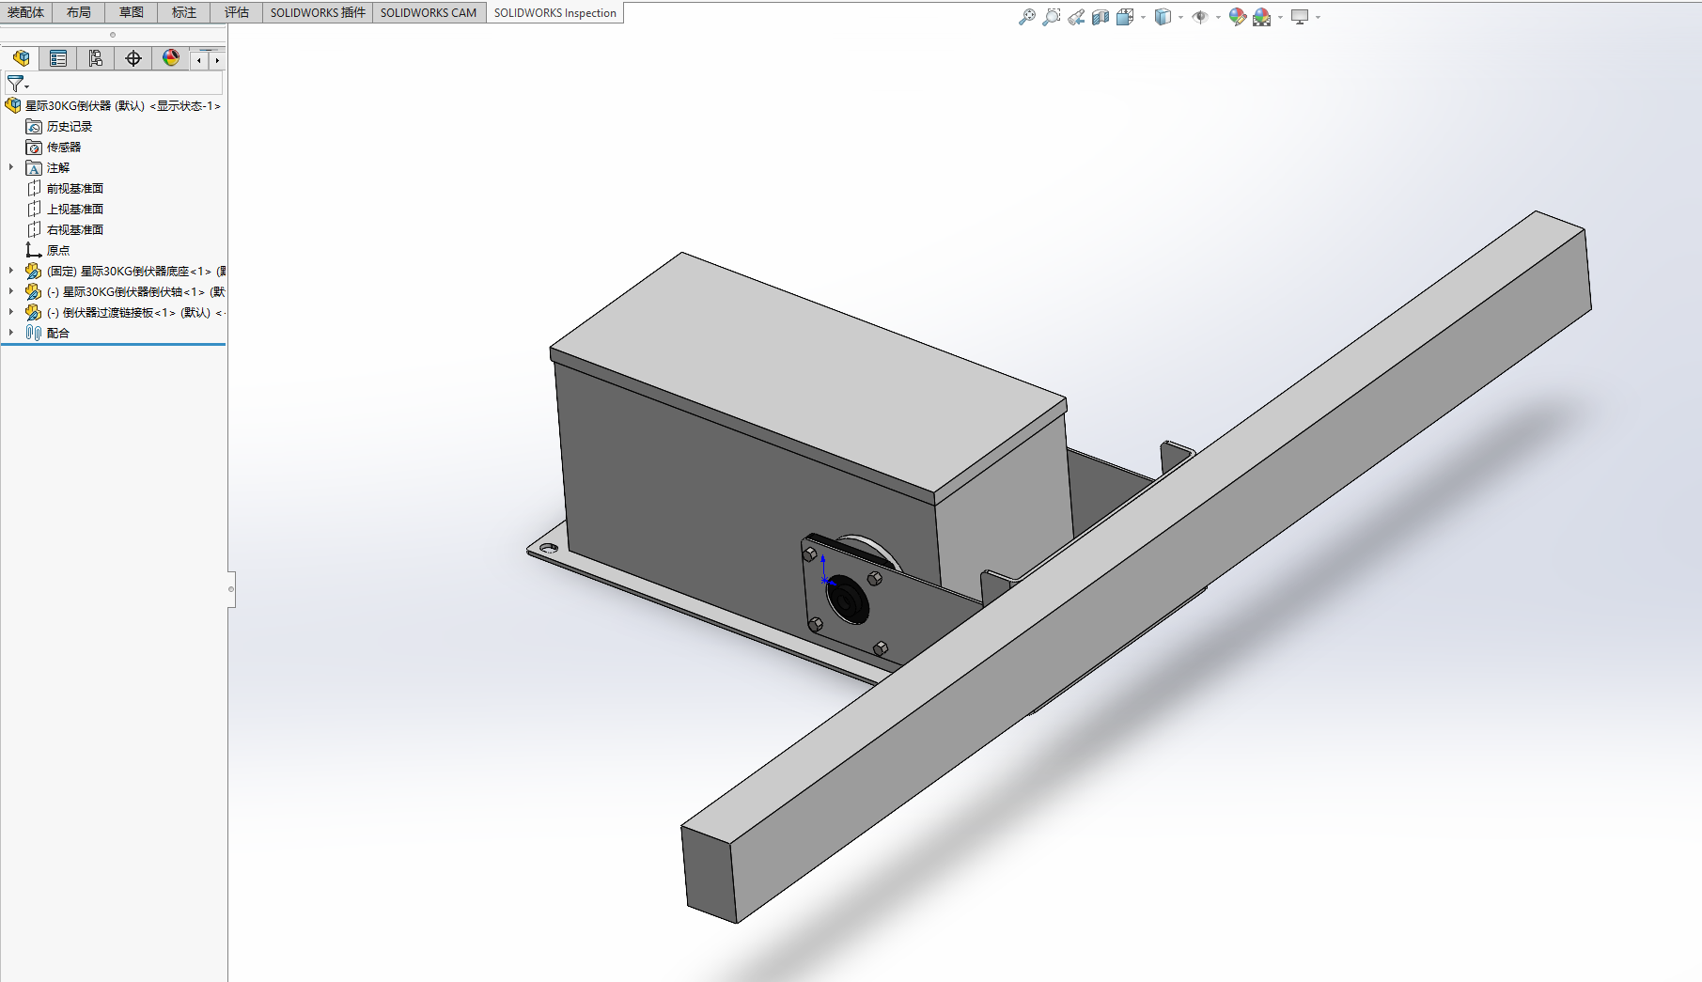
Task: Expand the 星际30KG倒伏器倒伏轴 component node
Action: point(11,291)
